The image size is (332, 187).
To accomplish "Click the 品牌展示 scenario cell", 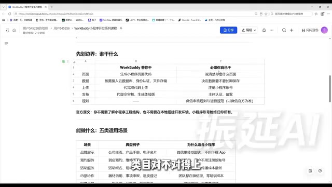I will pyautogui.click(x=87, y=152).
